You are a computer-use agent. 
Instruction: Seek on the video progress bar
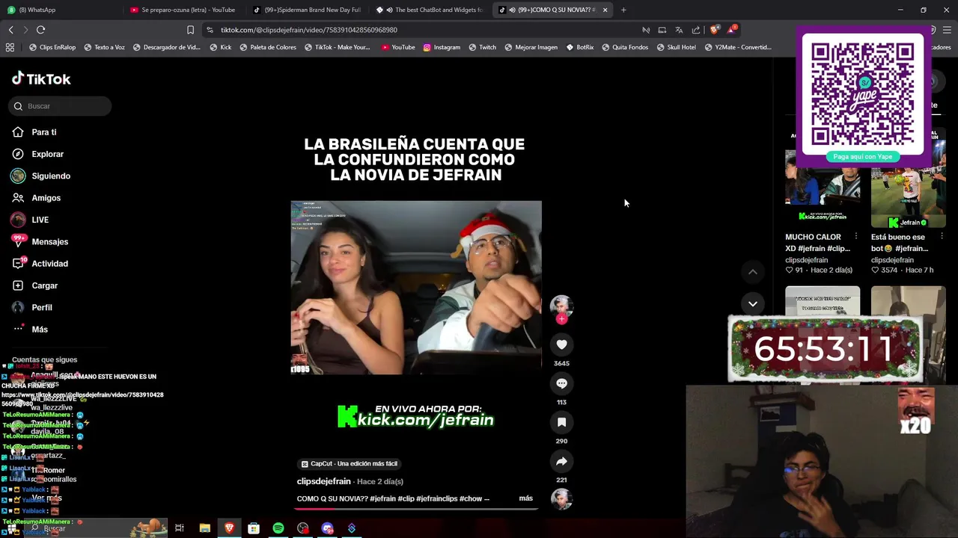416,509
